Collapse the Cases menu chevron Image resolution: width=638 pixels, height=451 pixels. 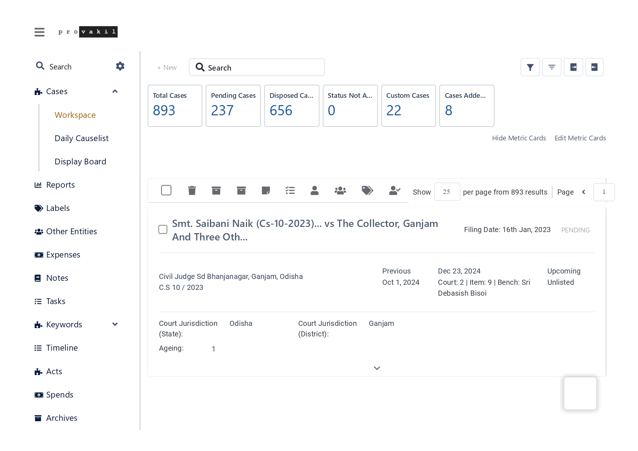click(115, 91)
